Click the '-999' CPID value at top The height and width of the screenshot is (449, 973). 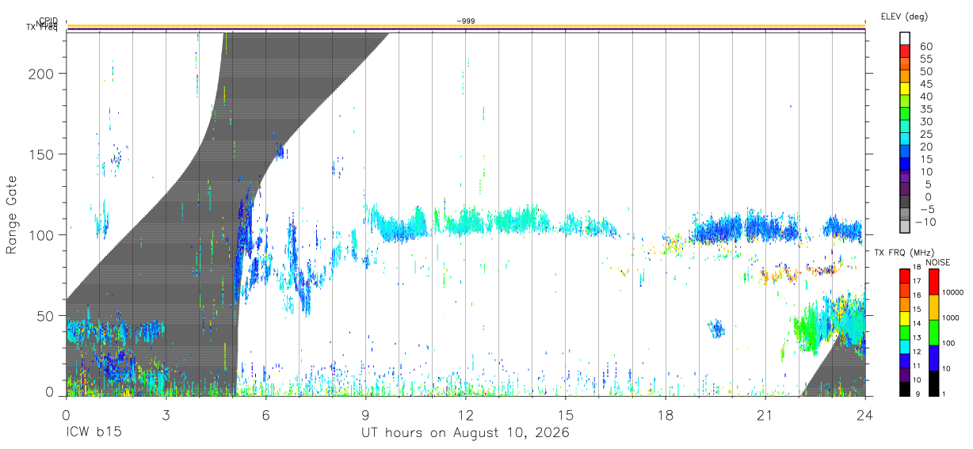pyautogui.click(x=465, y=21)
